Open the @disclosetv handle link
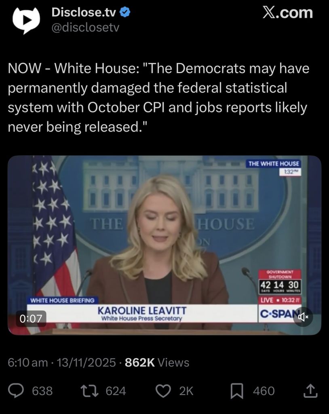The height and width of the screenshot is (414, 329). [85, 27]
